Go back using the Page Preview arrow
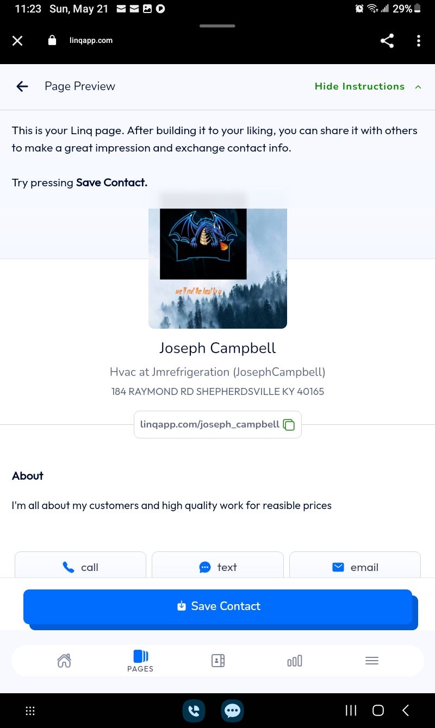The image size is (435, 728). 22,86
